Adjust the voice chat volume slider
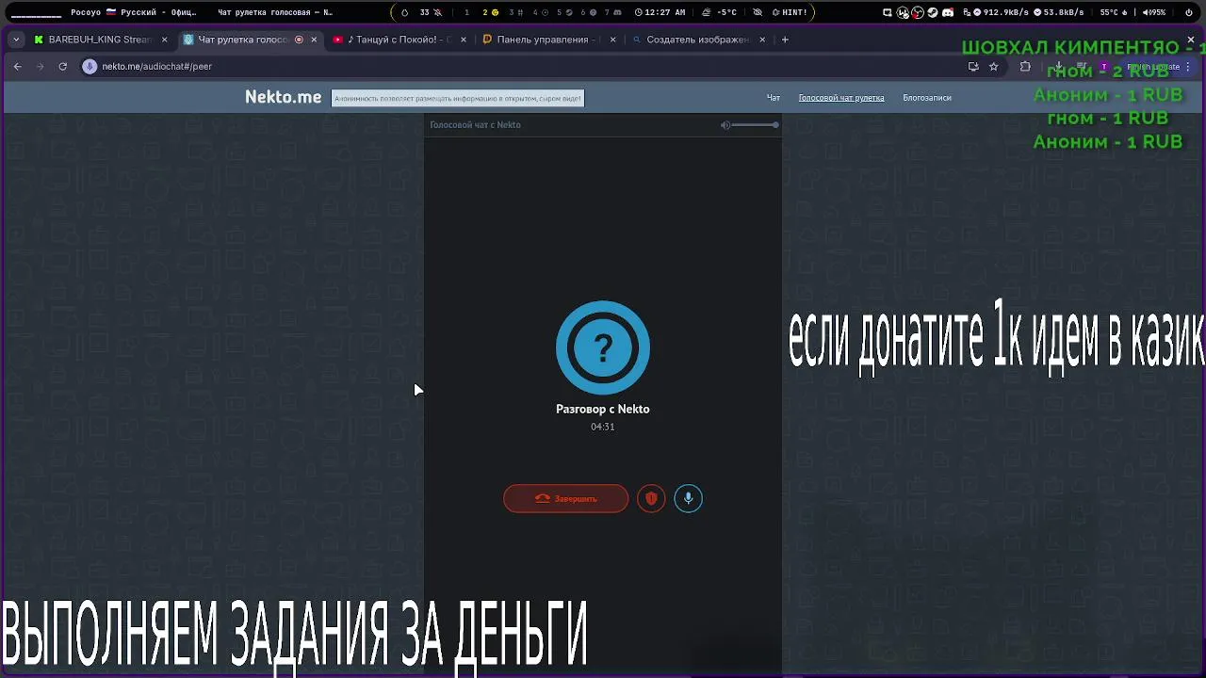1206x678 pixels. tap(756, 125)
